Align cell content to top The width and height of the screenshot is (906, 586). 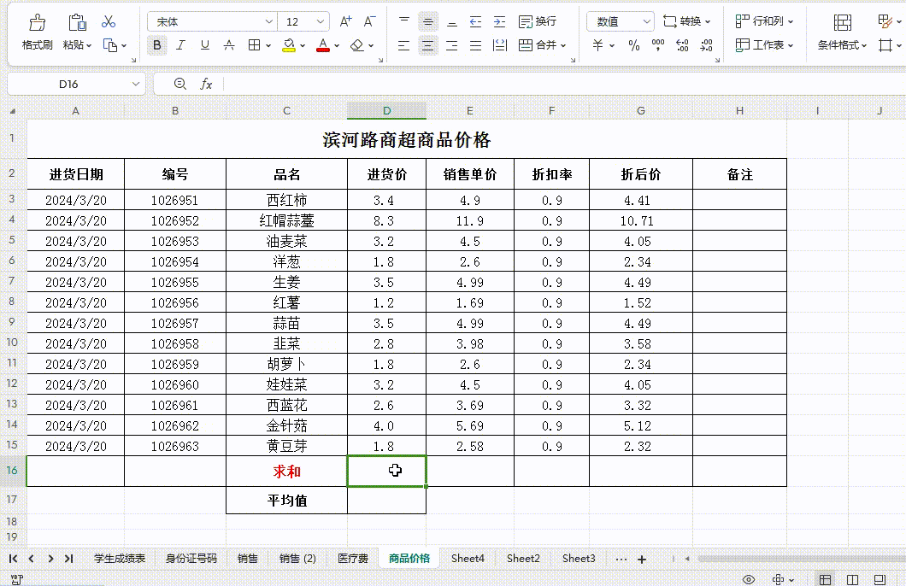tap(404, 22)
